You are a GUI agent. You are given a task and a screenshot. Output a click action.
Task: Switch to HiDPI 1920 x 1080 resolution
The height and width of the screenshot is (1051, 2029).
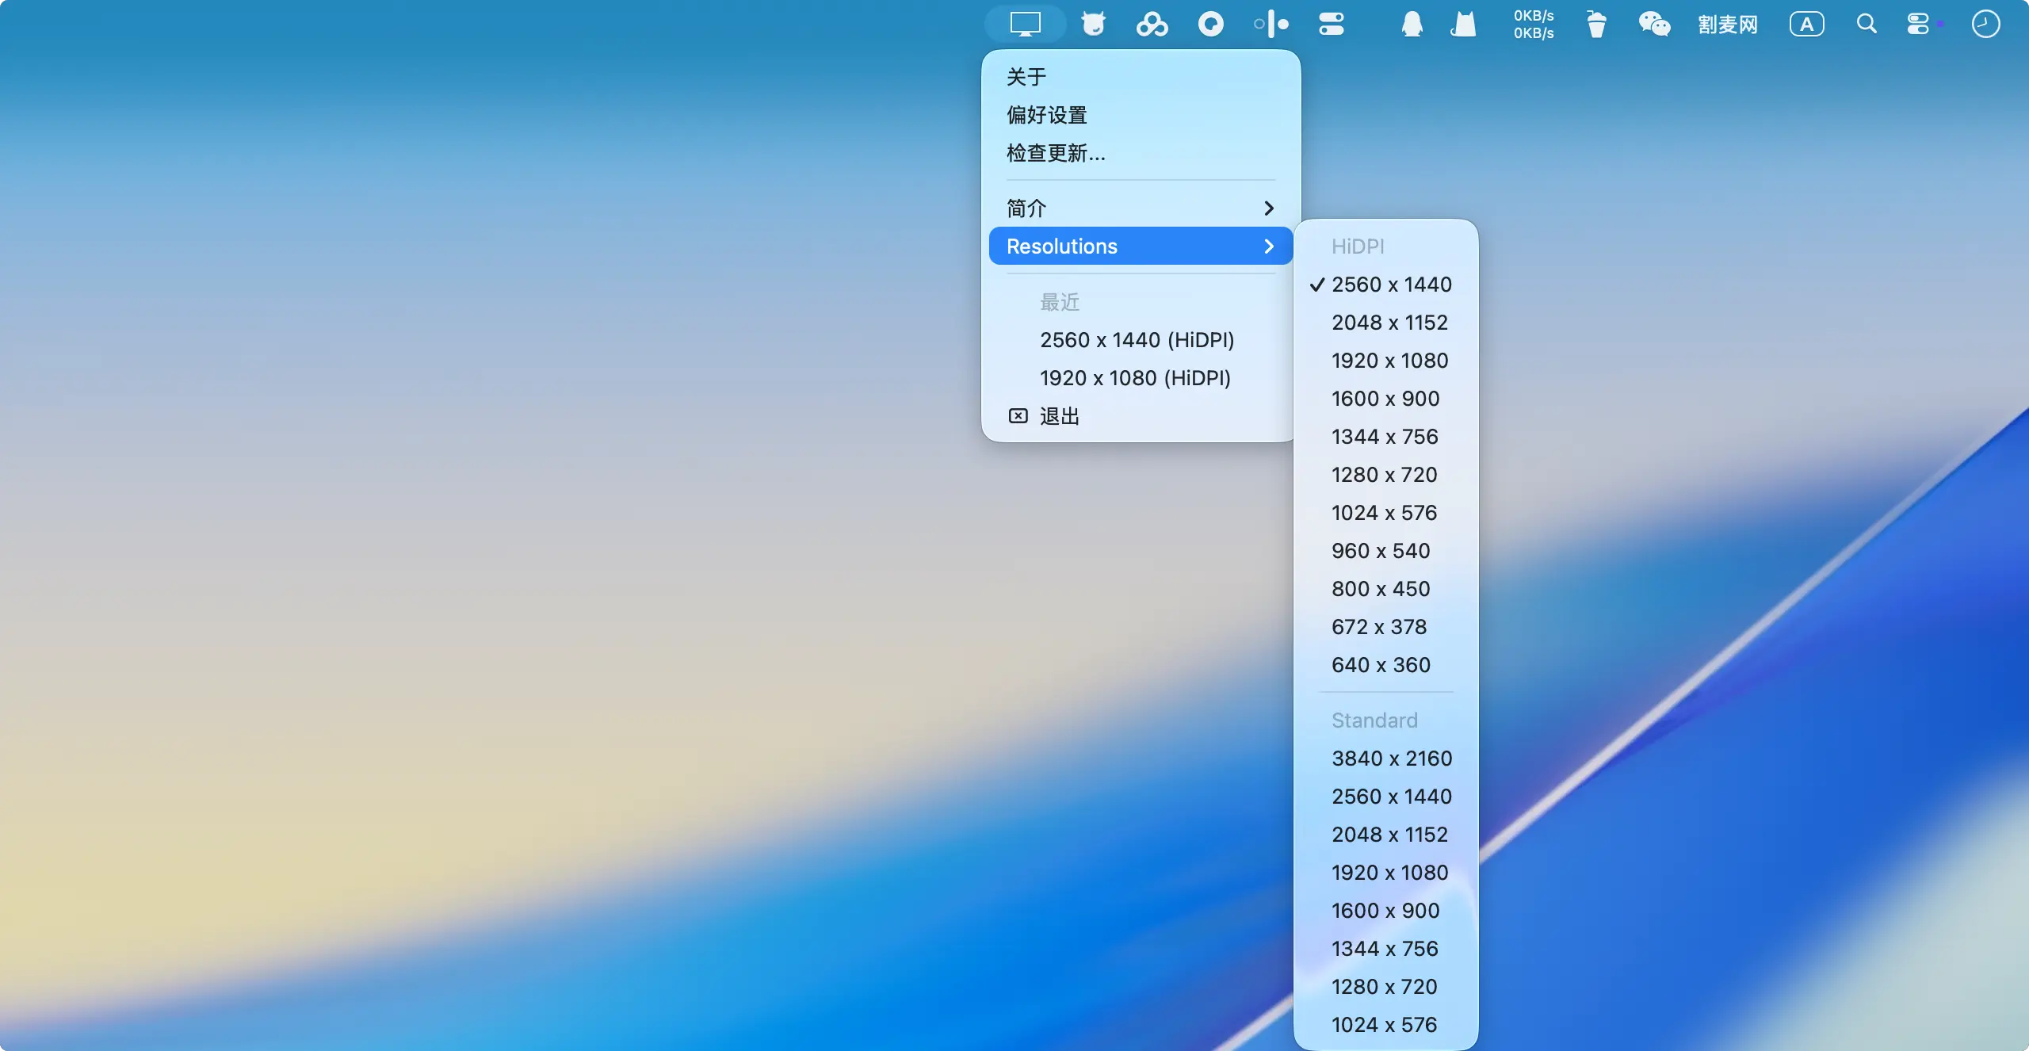1389,361
